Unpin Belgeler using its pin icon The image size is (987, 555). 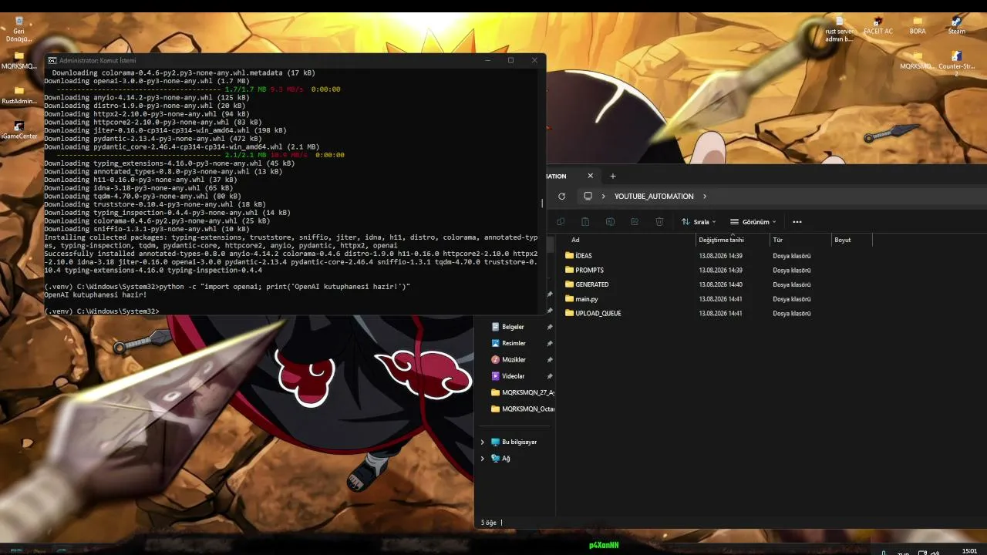(x=550, y=327)
